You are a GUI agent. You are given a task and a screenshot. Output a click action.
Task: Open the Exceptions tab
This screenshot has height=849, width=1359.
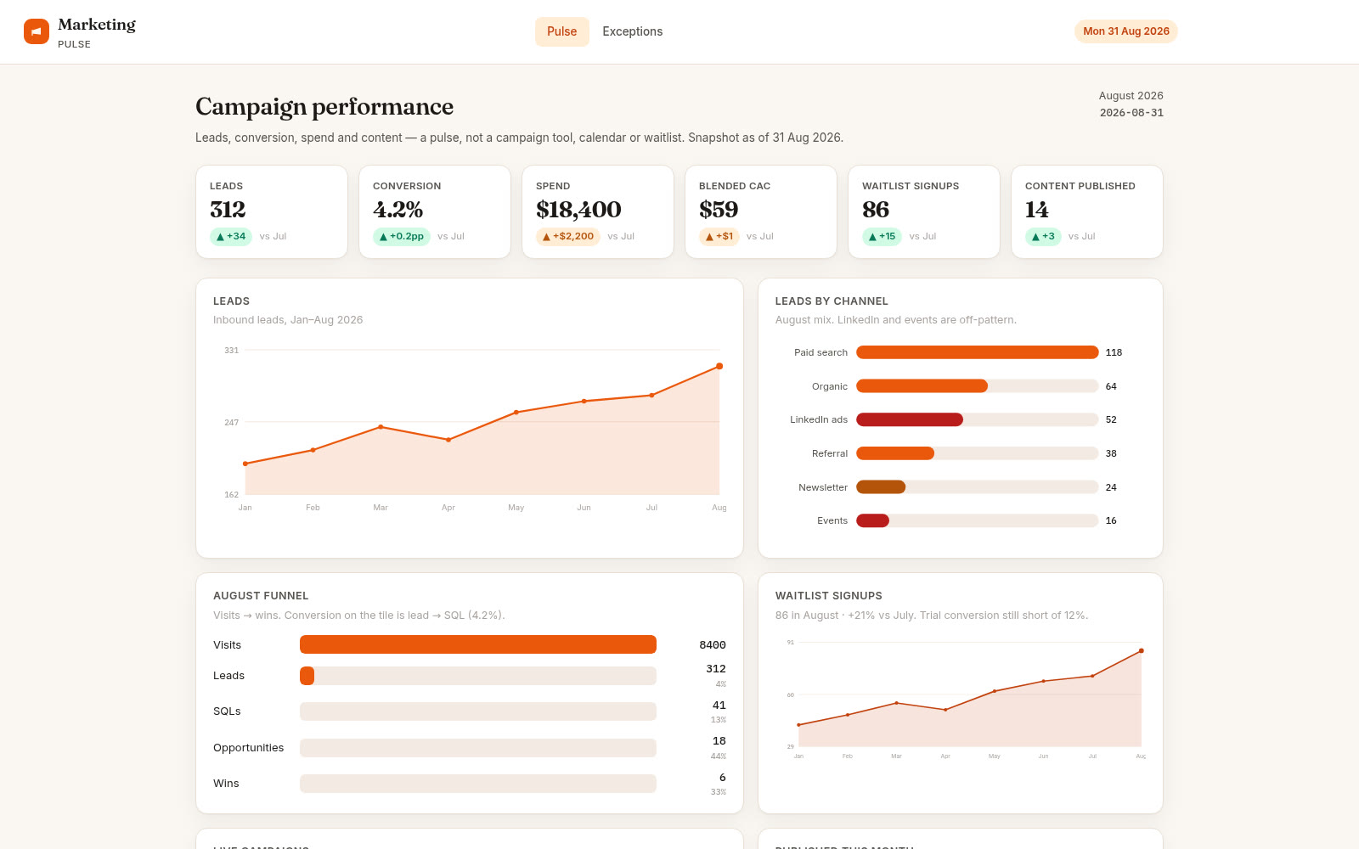(x=633, y=31)
